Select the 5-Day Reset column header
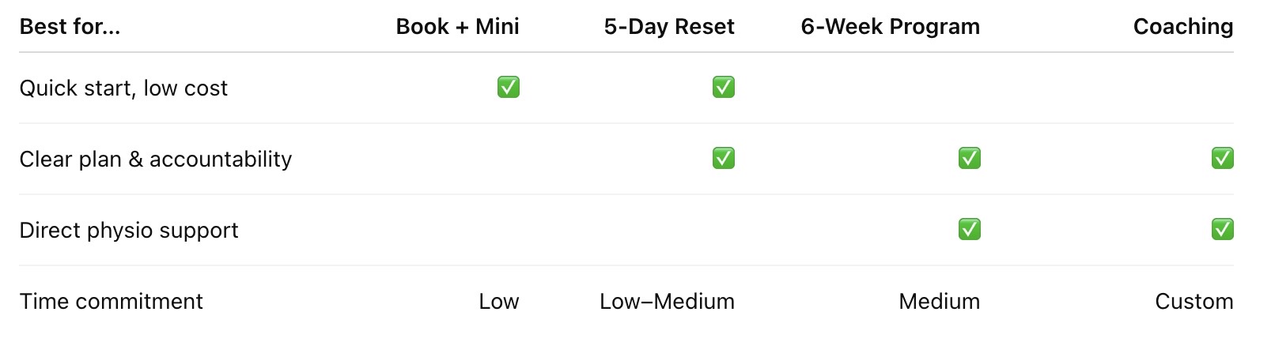This screenshot has height=357, width=1275. (x=668, y=27)
